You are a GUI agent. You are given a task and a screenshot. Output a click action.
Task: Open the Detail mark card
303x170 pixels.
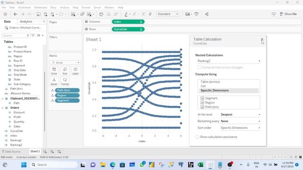click(54, 82)
